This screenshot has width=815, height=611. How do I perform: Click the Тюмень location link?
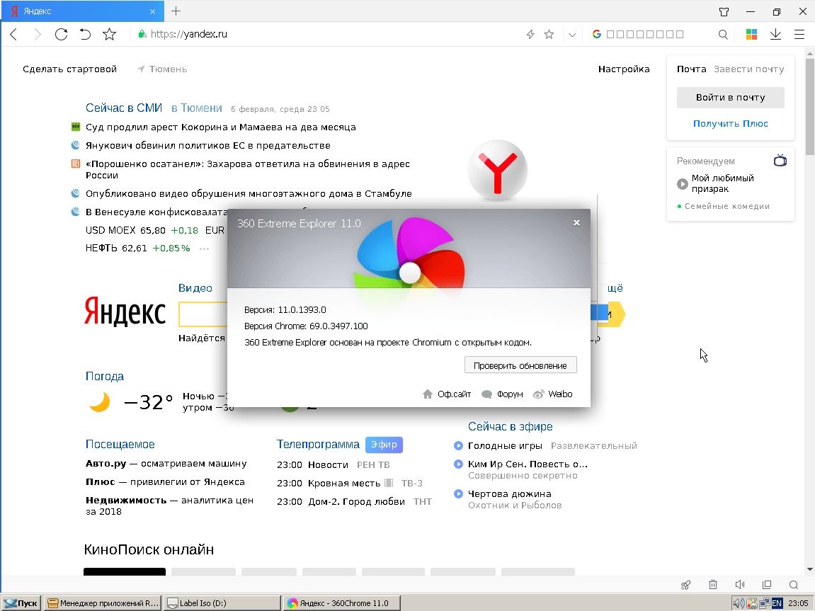tap(163, 69)
